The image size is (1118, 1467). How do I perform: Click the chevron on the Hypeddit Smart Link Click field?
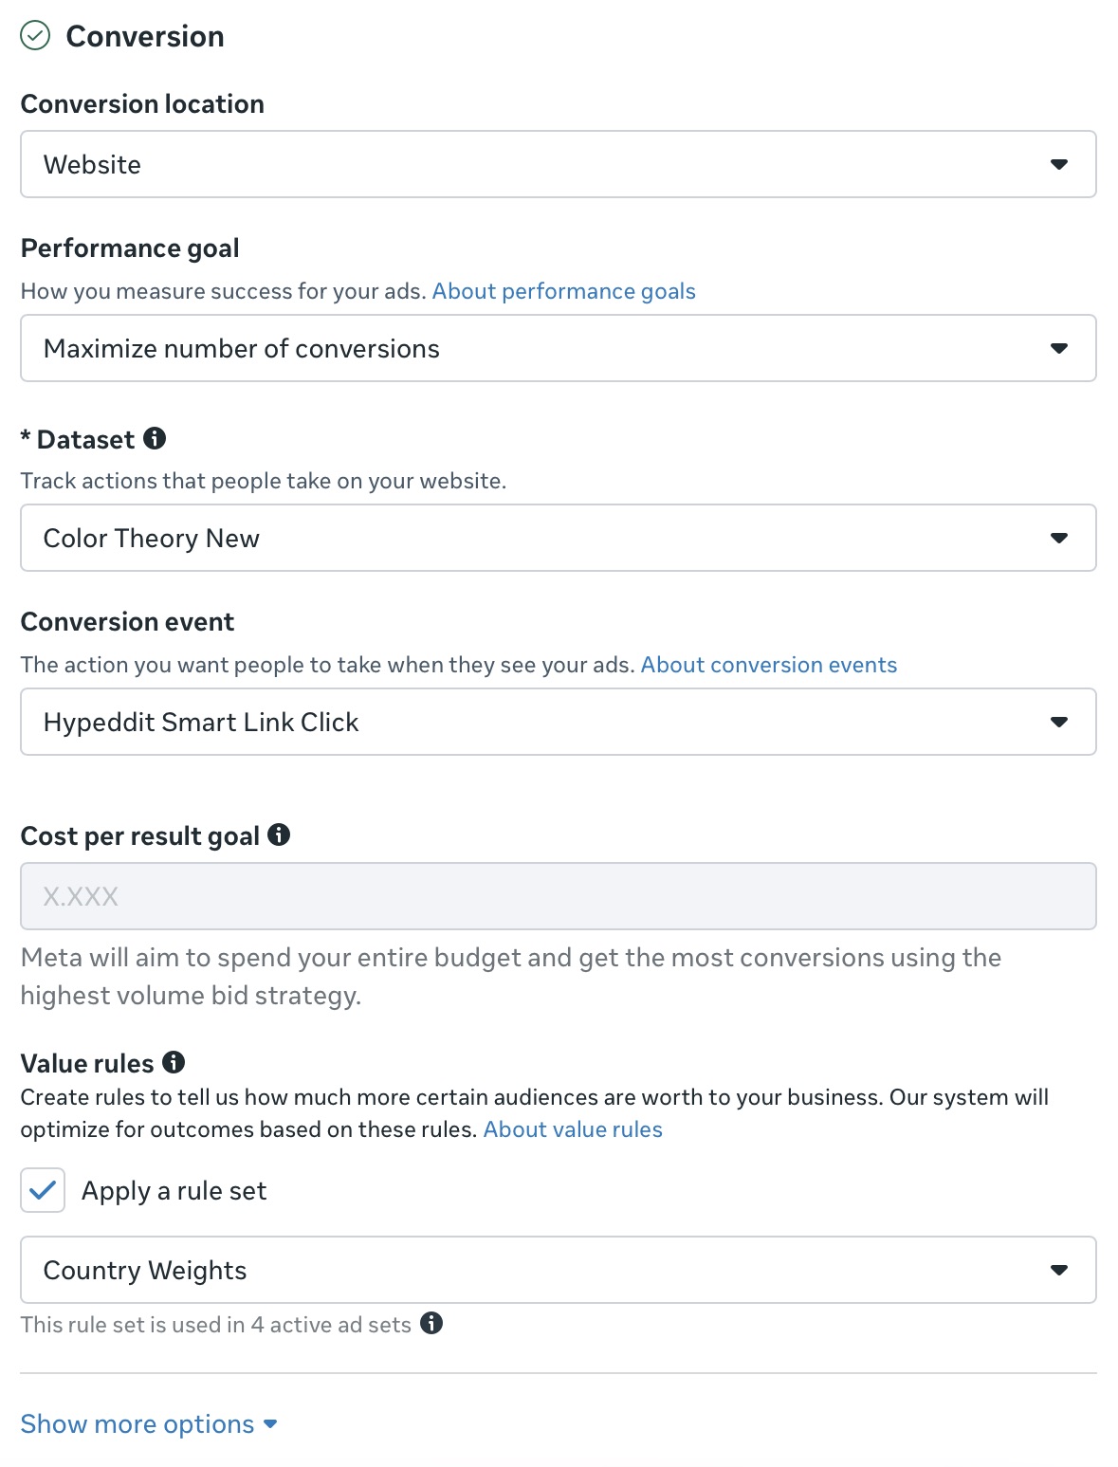point(1059,722)
